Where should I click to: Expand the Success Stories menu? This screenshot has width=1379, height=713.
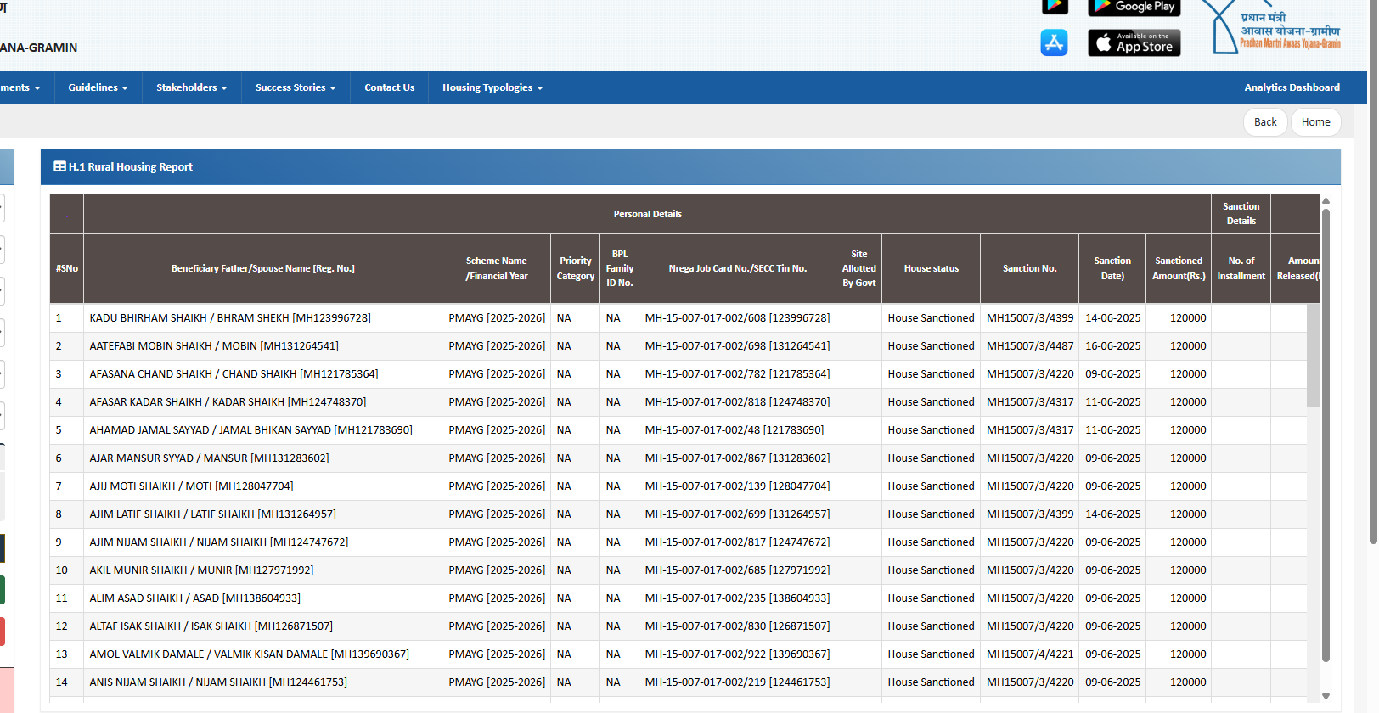click(x=295, y=87)
